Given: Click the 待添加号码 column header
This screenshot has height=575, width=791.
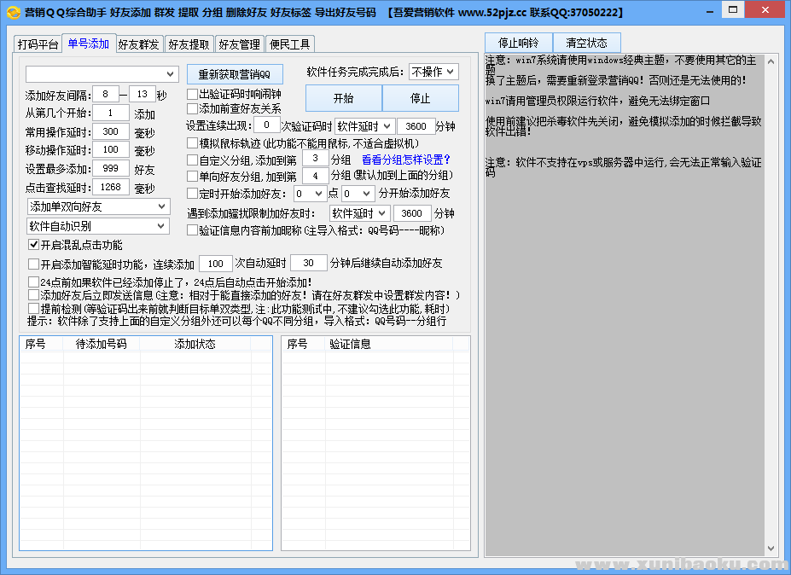Looking at the screenshot, I should (x=102, y=345).
